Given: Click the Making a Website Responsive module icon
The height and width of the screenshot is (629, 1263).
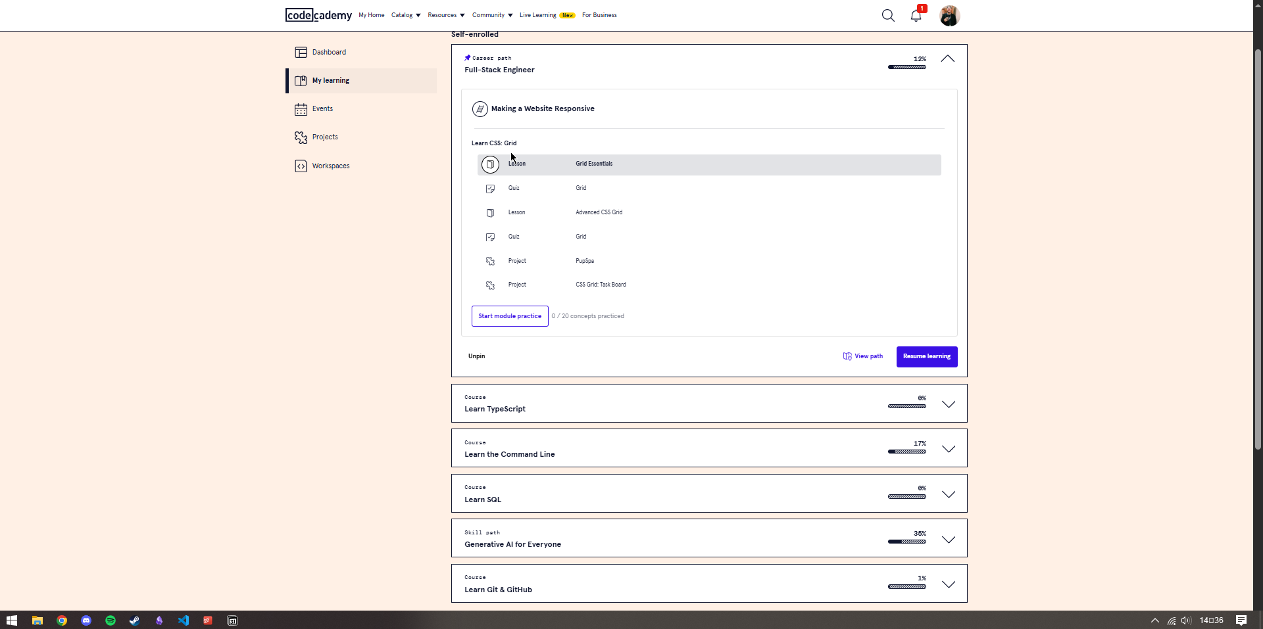Looking at the screenshot, I should pos(480,109).
